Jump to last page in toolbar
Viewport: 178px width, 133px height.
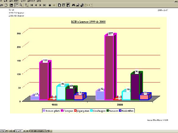pos(44,5)
